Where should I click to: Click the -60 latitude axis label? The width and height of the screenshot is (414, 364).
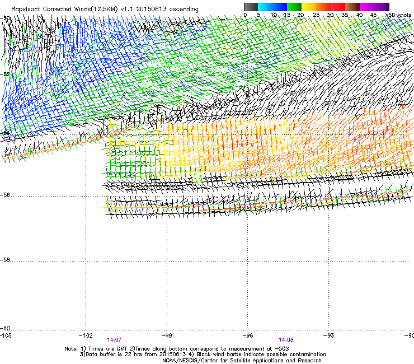[5, 328]
